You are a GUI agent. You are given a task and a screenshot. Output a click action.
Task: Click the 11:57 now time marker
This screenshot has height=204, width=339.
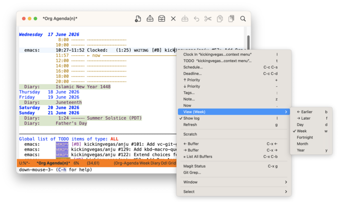[x=62, y=55]
